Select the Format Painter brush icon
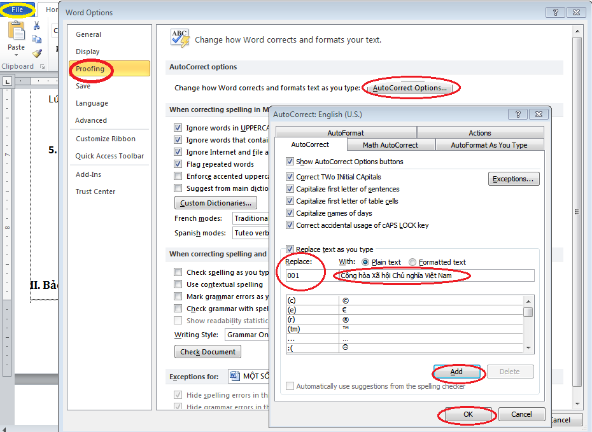The width and height of the screenshot is (592, 432). [x=37, y=53]
